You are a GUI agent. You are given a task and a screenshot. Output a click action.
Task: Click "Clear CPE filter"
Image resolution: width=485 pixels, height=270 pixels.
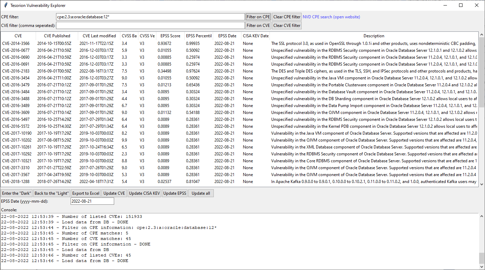tap(287, 17)
